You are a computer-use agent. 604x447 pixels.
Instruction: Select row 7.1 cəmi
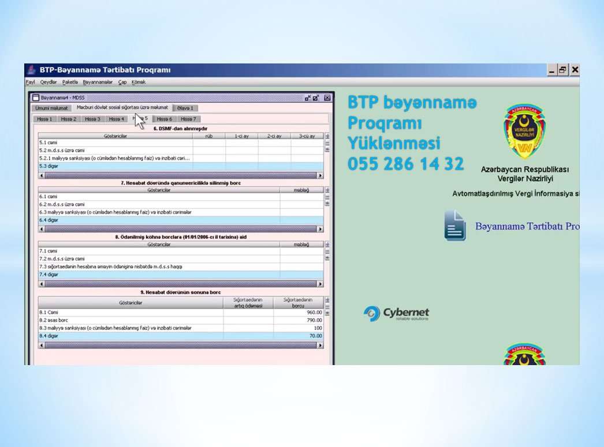[181, 251]
